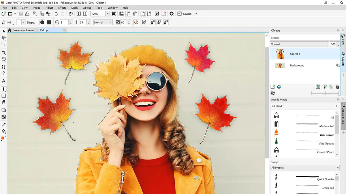Image resolution: width=346 pixels, height=194 pixels.
Task: Select the Text tool
Action: click(x=4, y=81)
